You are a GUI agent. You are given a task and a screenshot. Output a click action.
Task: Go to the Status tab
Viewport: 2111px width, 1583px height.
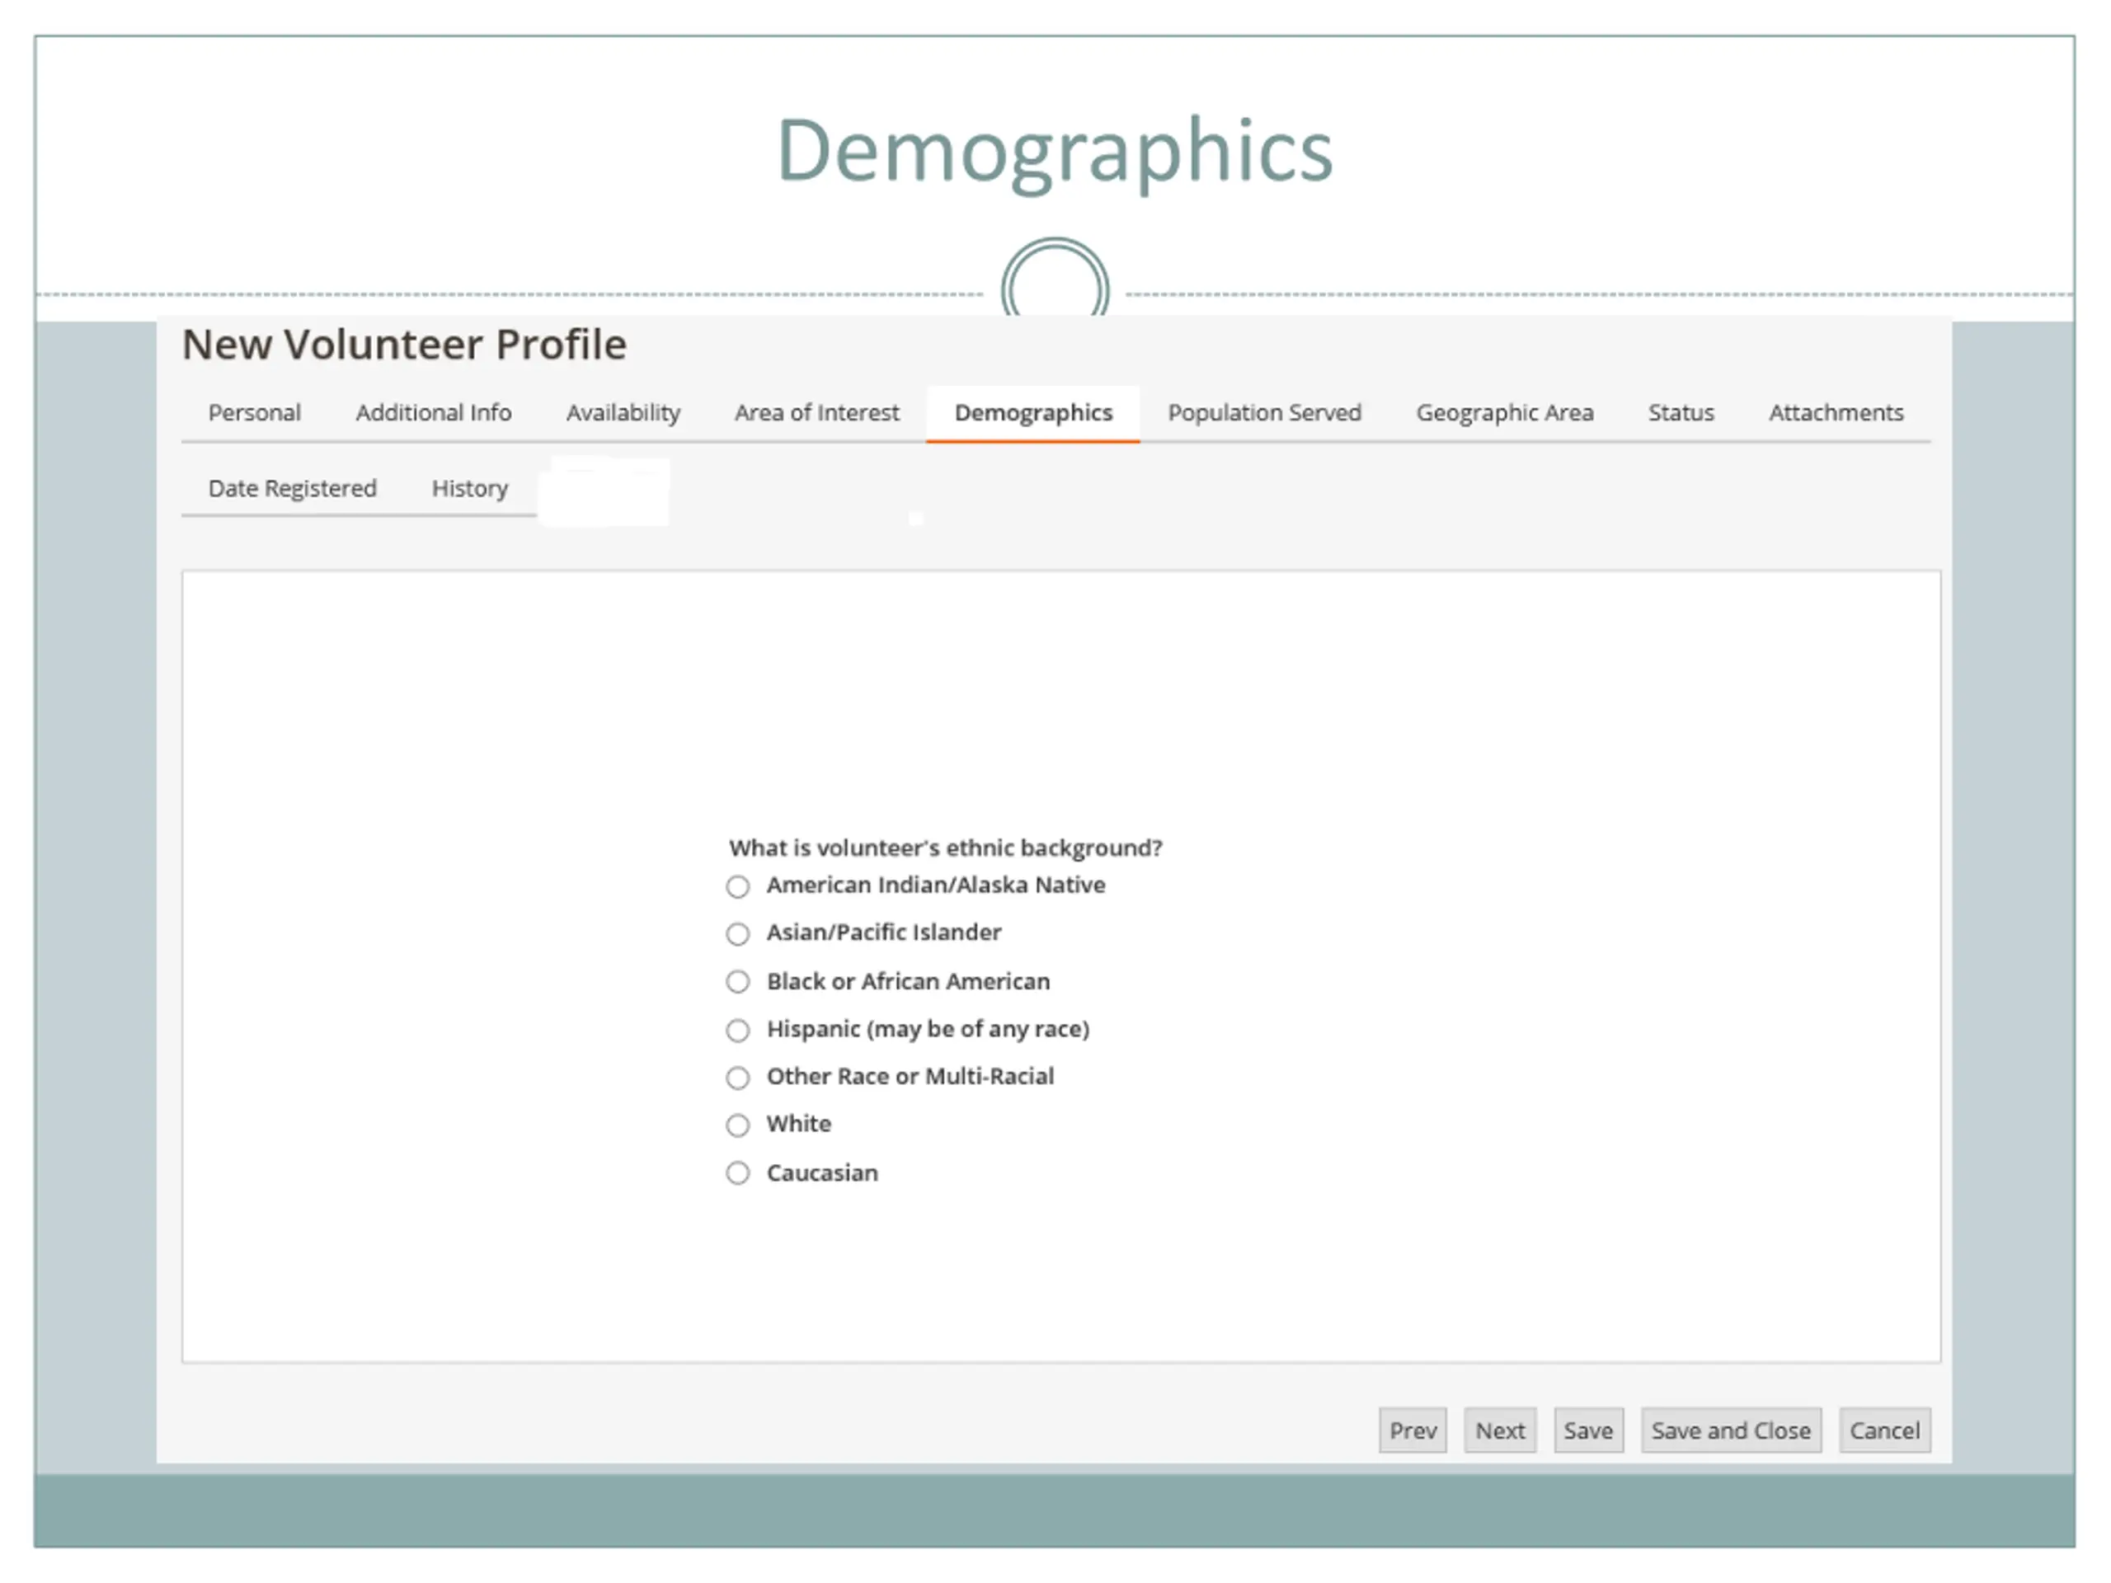click(x=1681, y=413)
